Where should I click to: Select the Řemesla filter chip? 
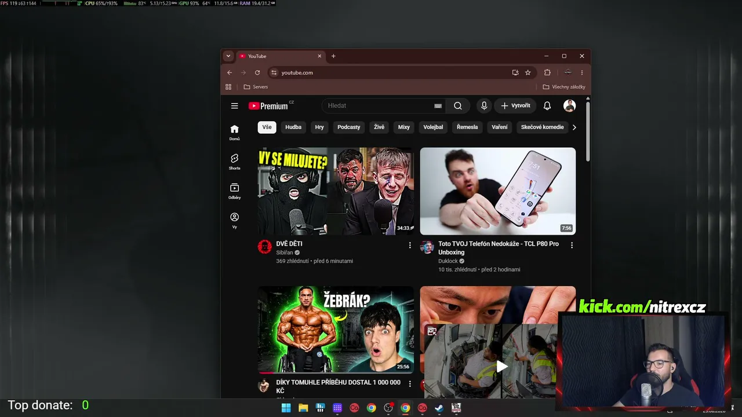[x=467, y=127]
